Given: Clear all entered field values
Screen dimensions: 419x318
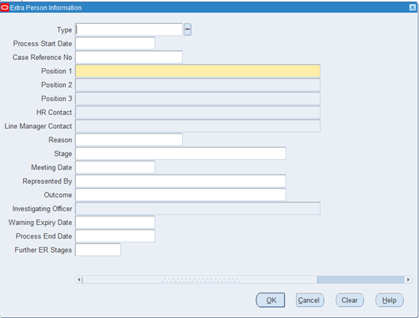Looking at the screenshot, I should tap(349, 300).
